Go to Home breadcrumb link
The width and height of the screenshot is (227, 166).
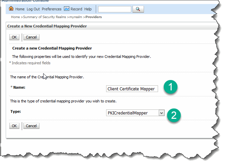(x=15, y=17)
